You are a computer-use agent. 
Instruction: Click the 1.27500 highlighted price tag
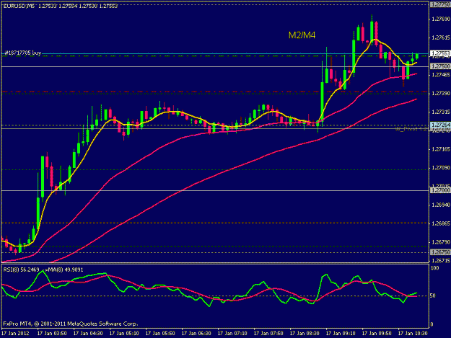pyautogui.click(x=440, y=66)
